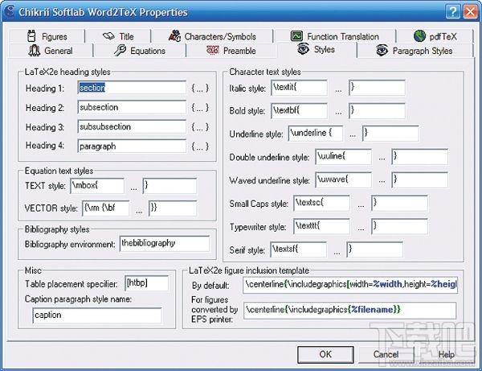Switch to the Function Translation tab
Viewport: 482px width, 371px height.
(334, 36)
